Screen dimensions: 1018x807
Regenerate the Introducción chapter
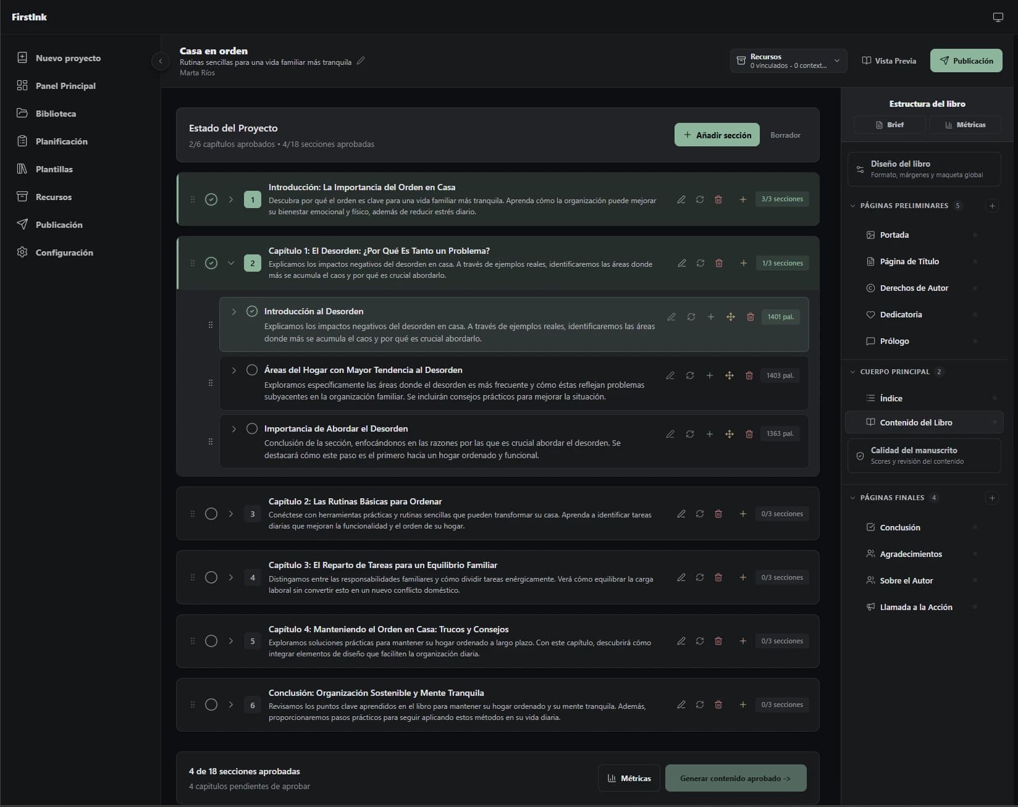click(x=700, y=199)
